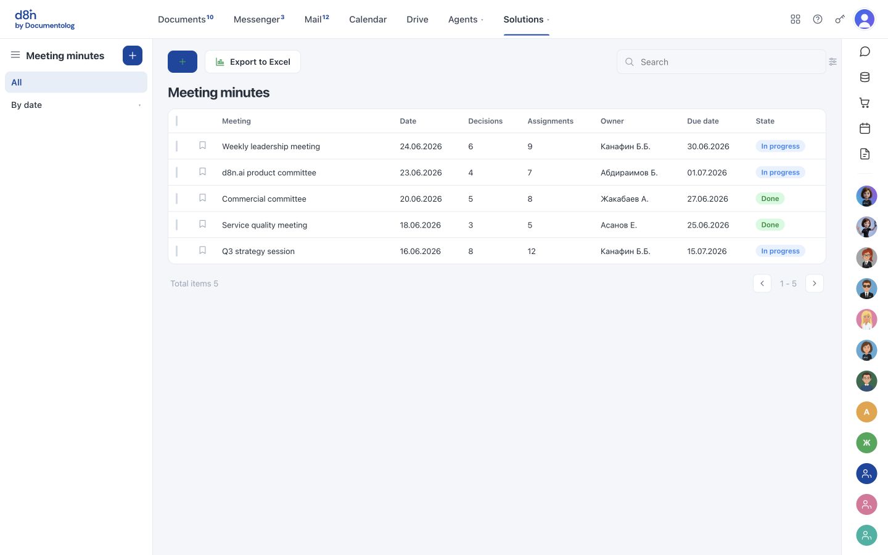Focus the Search input field
888x555 pixels.
point(721,62)
